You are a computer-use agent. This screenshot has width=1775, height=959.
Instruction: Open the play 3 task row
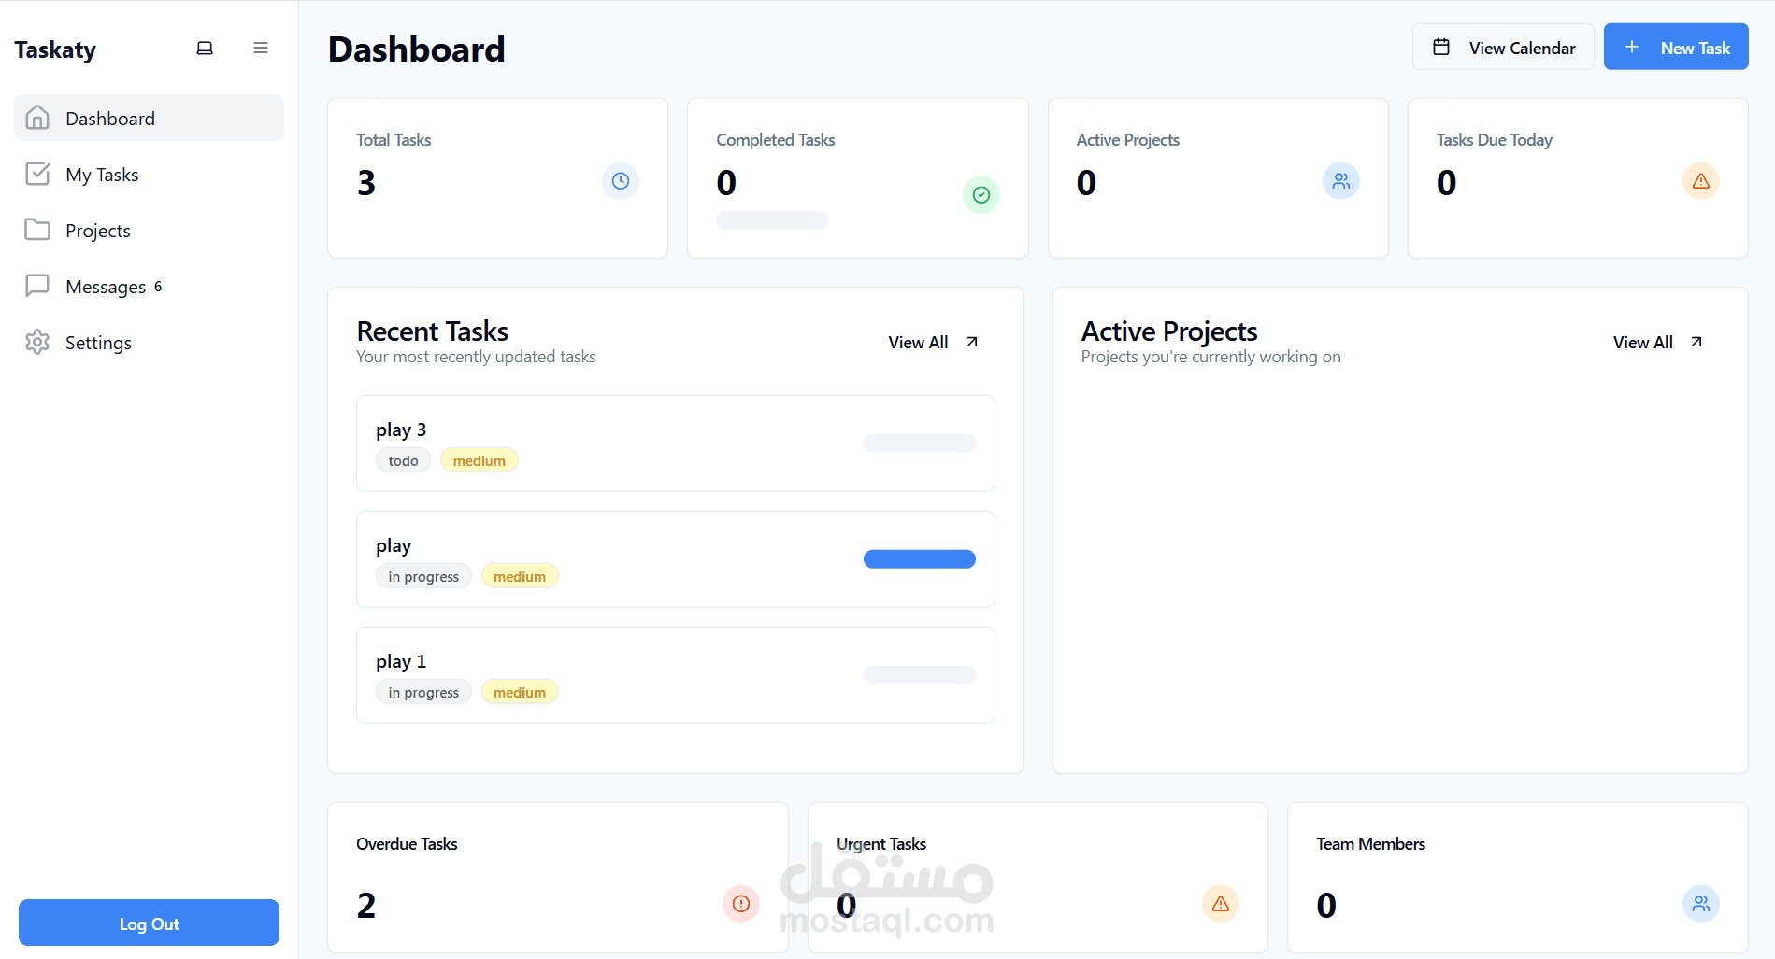coord(676,444)
